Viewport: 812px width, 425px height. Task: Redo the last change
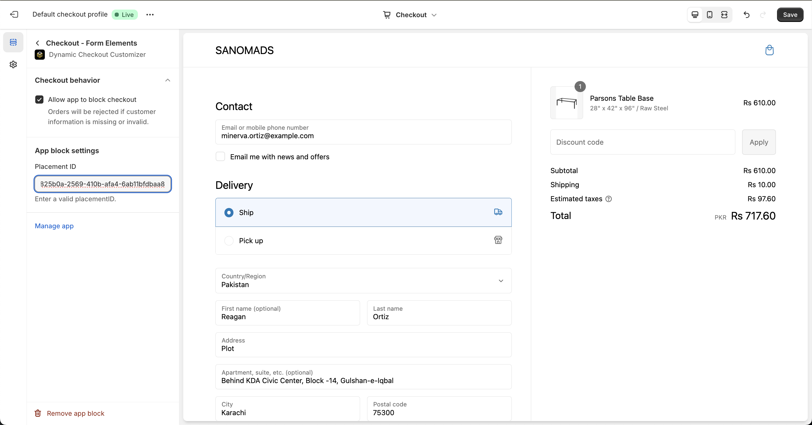click(763, 15)
